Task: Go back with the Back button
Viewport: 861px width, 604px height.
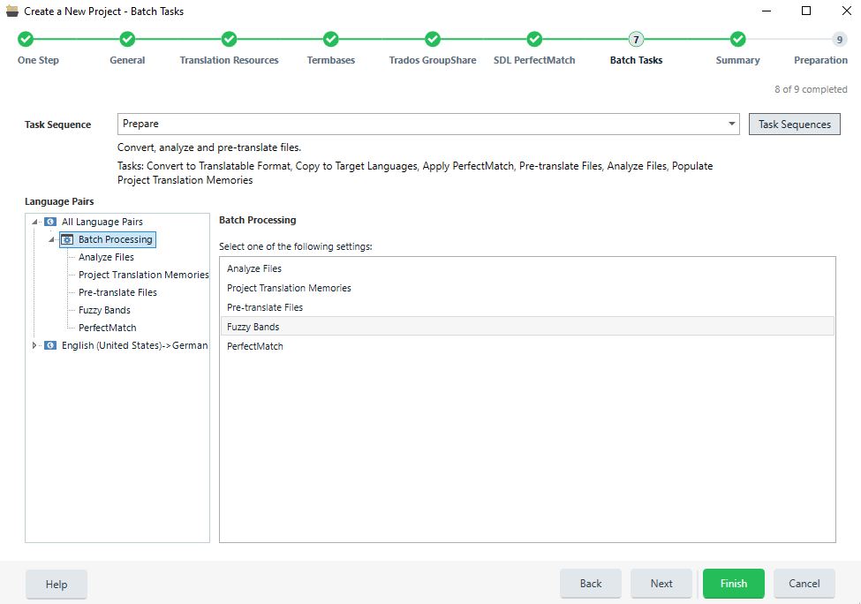Action: (590, 584)
